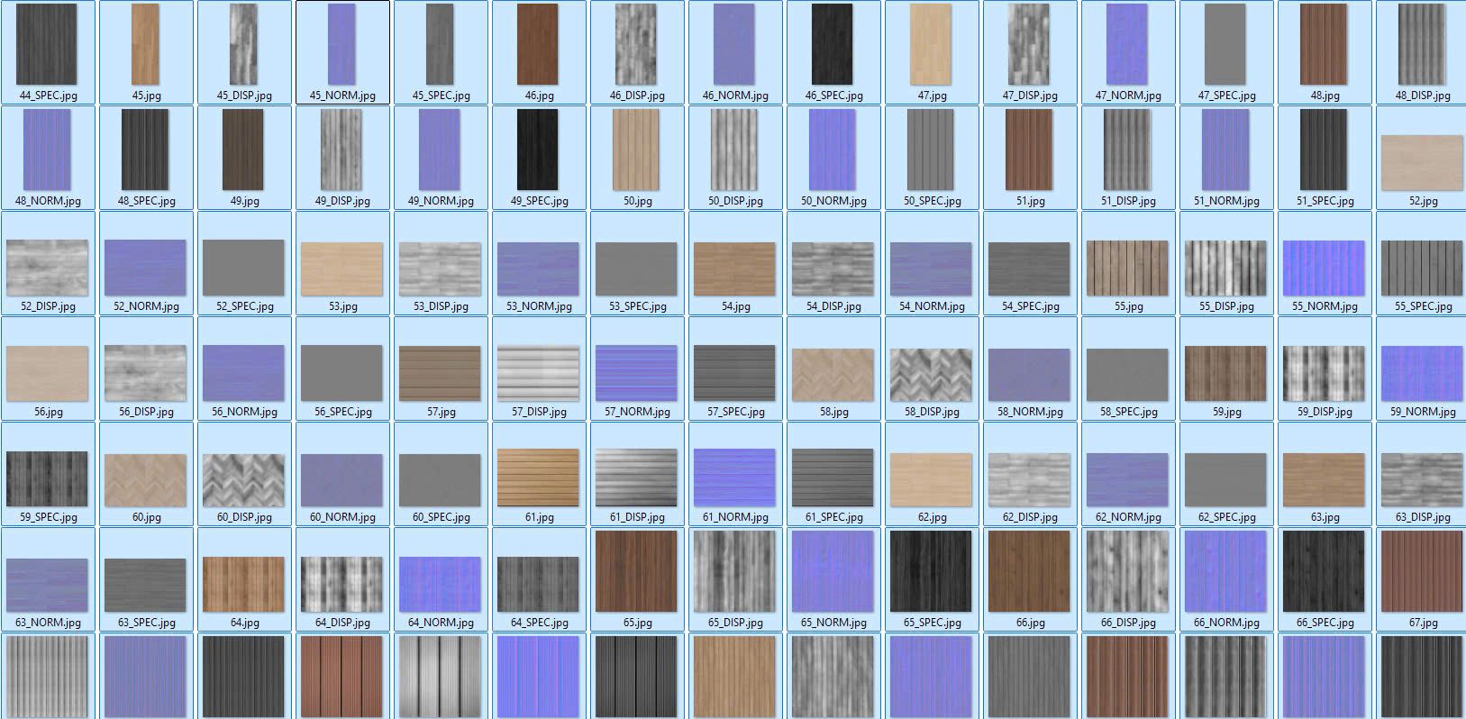
Task: Click the 53.jpg texture file
Action: tap(342, 268)
